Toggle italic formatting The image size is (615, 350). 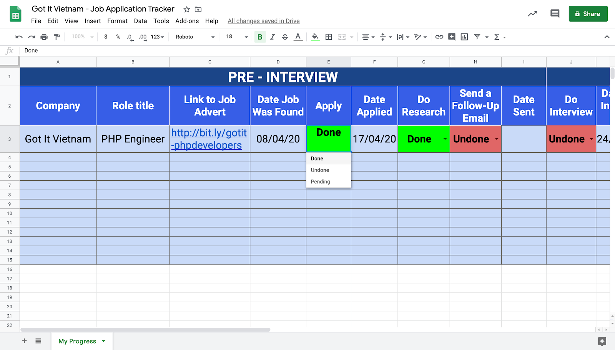(x=273, y=37)
